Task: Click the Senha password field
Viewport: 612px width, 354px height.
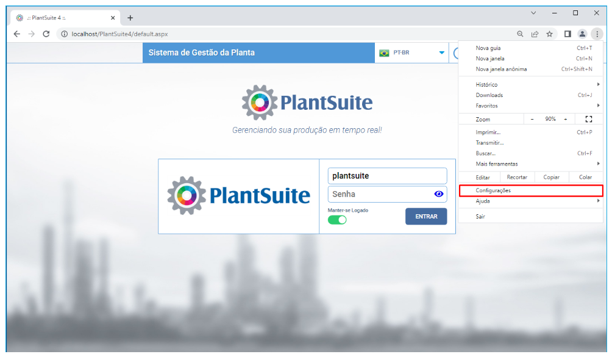Action: 387,194
